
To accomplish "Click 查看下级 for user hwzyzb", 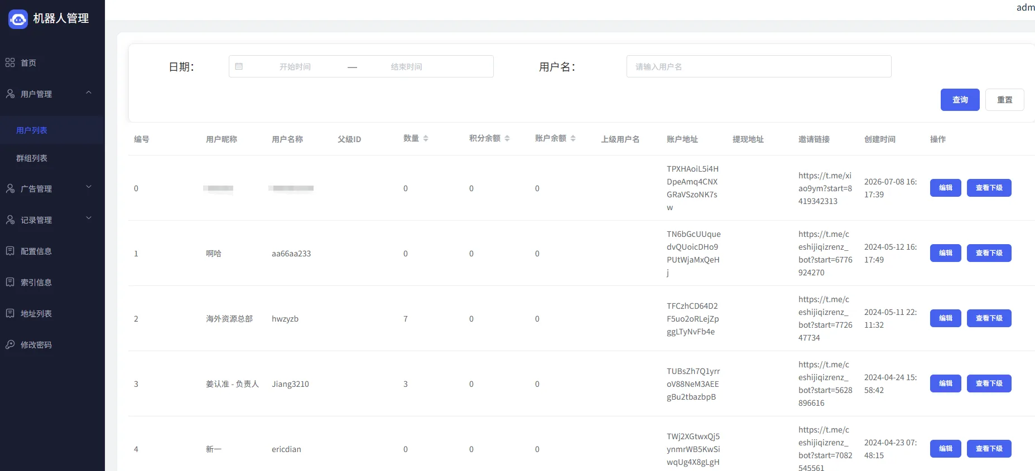I will tap(989, 318).
